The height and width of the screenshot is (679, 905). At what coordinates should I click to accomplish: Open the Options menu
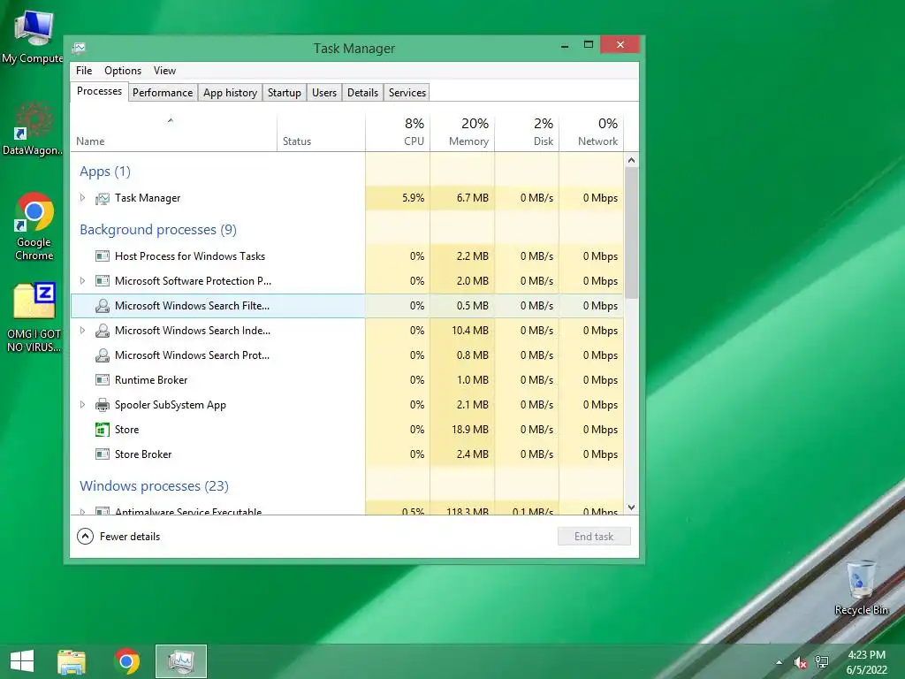pyautogui.click(x=123, y=71)
